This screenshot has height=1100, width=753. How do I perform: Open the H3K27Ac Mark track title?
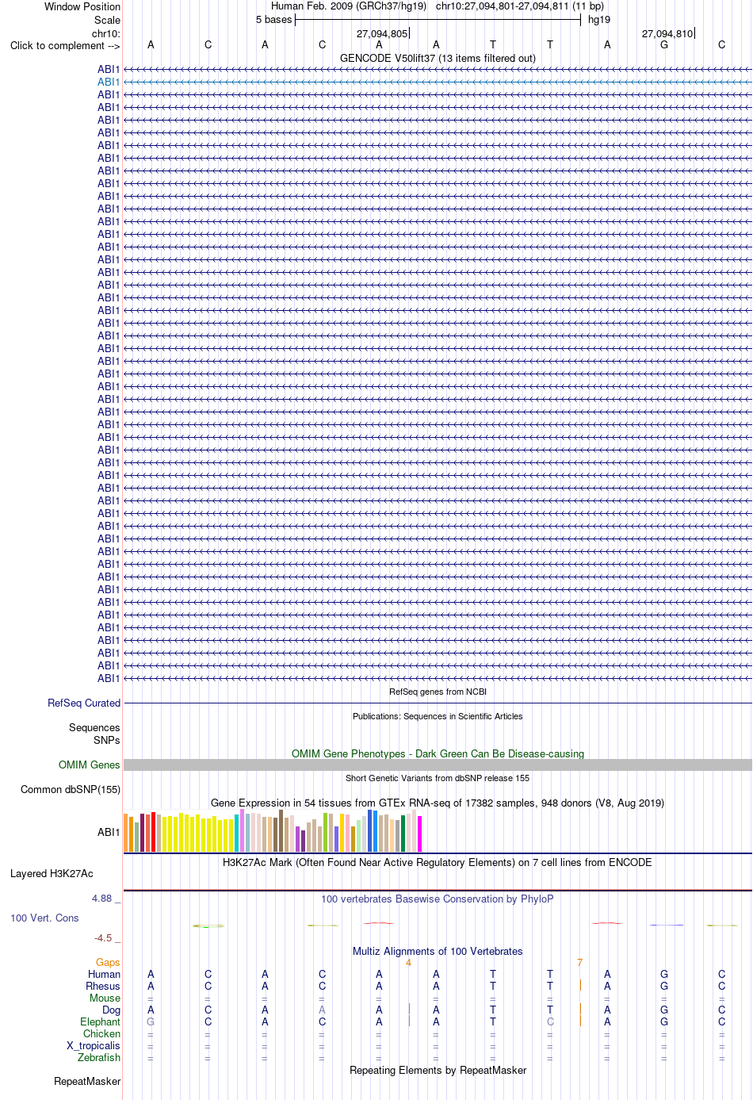[438, 862]
